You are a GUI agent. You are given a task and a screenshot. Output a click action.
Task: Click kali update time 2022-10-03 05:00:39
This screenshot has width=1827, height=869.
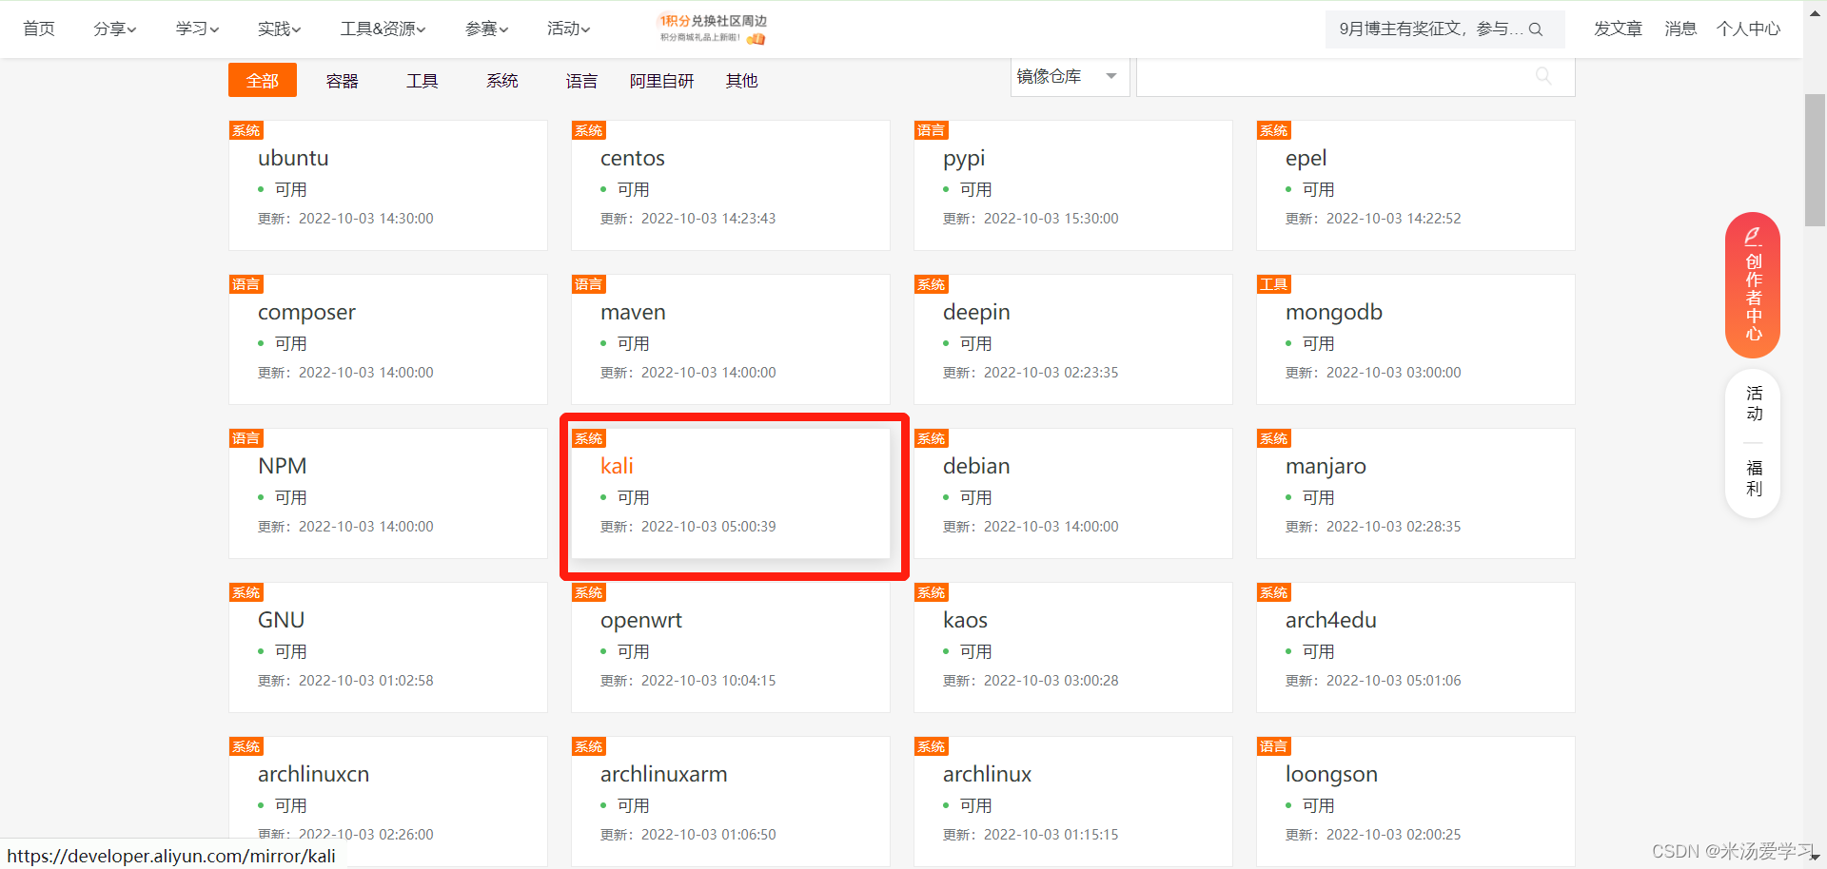[708, 527]
